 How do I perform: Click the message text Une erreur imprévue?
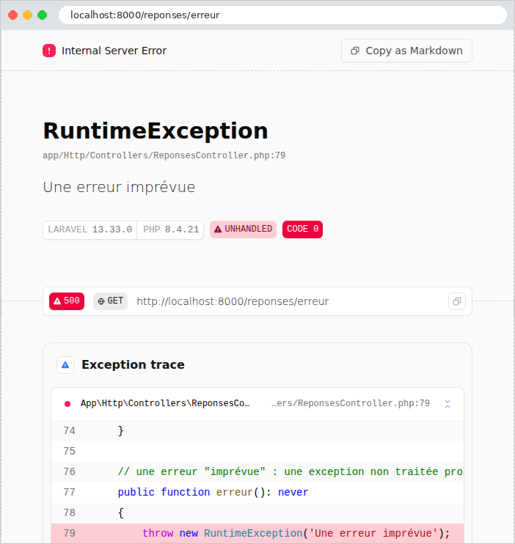(x=119, y=187)
